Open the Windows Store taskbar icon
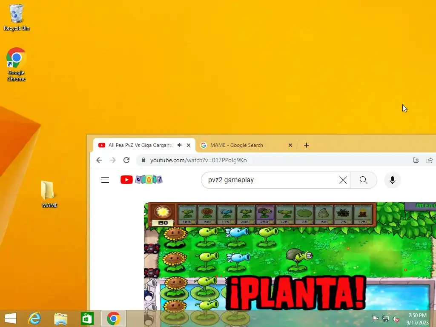 87,318
